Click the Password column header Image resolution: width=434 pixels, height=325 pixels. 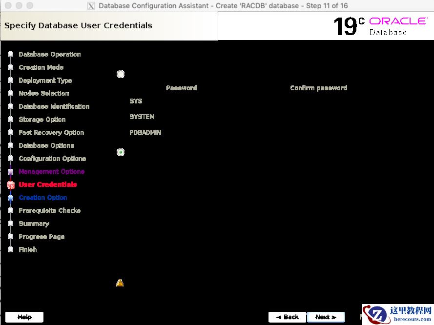[x=181, y=88]
